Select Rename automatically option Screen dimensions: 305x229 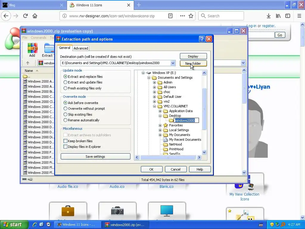coord(65,120)
